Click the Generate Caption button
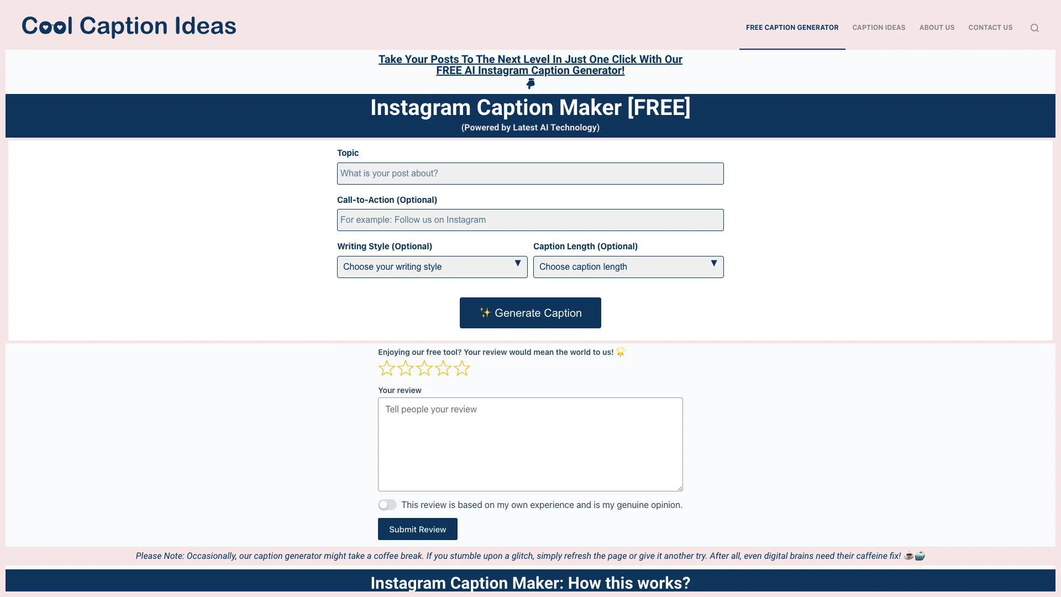 530,313
